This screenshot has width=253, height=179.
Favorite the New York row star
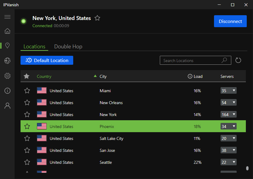tap(27, 115)
